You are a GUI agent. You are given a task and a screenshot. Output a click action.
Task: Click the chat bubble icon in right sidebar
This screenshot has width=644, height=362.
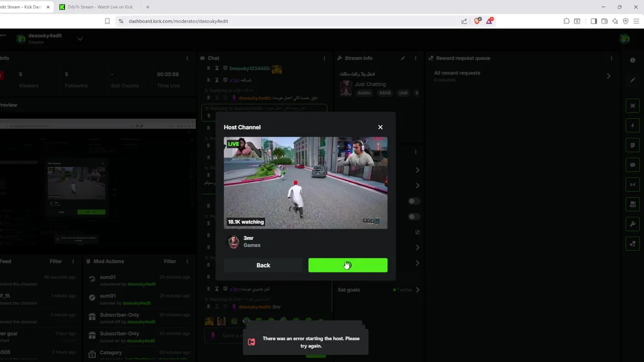tap(632, 165)
